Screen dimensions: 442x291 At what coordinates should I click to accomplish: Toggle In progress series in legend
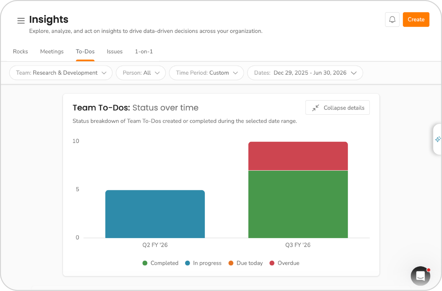(x=203, y=263)
